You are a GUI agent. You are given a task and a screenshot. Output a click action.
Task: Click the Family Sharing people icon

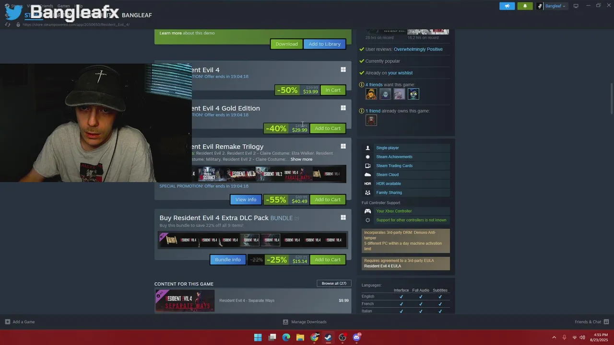[367, 193]
